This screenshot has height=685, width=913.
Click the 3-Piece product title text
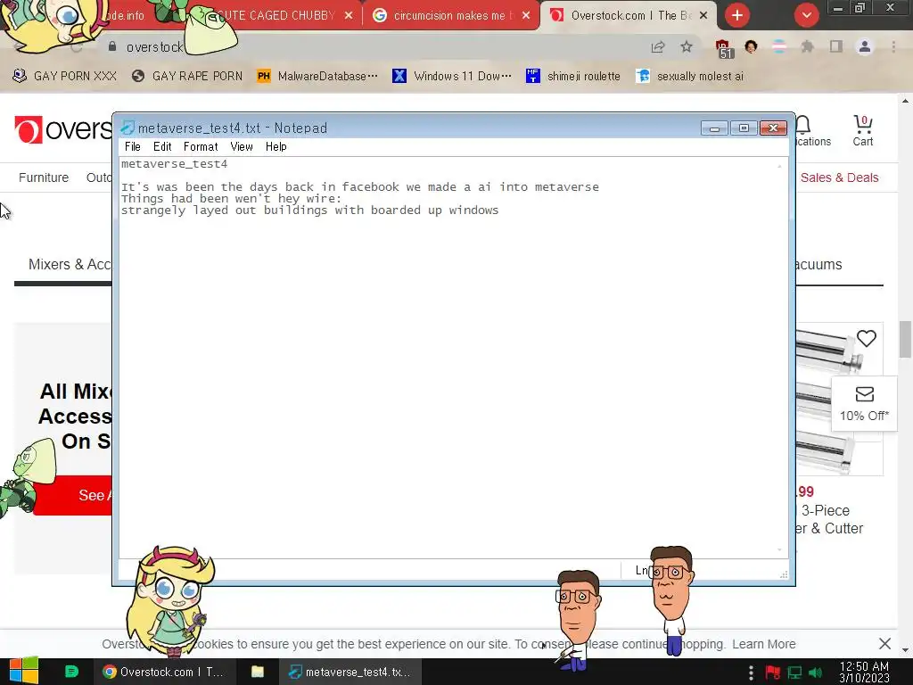(829, 520)
